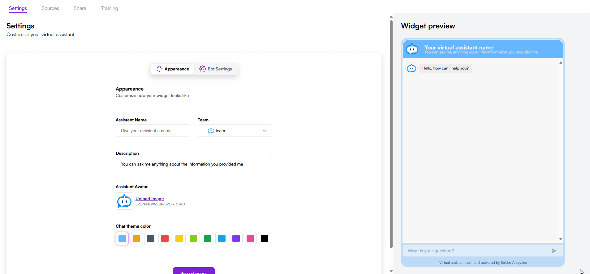Click the robot icon in widget header
This screenshot has width=590, height=274.
point(412,49)
